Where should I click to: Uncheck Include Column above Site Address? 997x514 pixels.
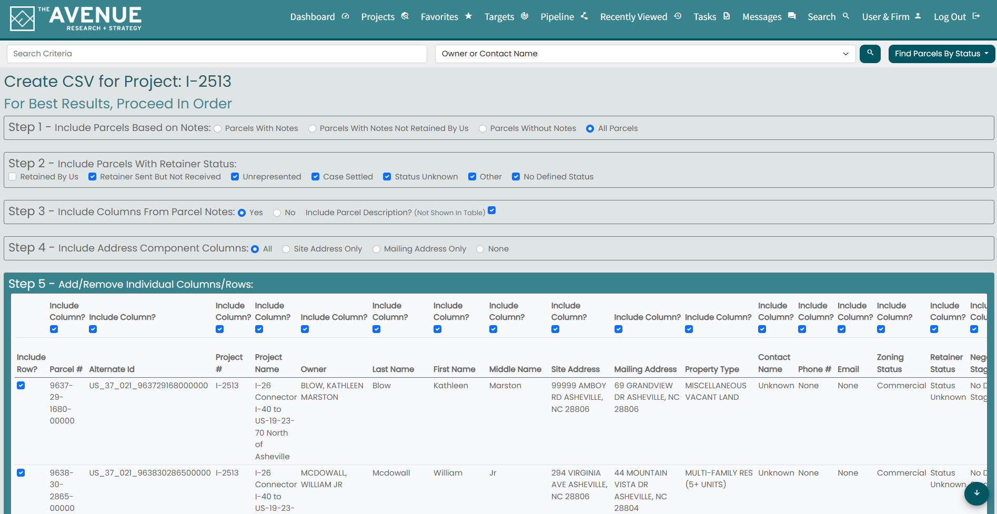pos(556,329)
